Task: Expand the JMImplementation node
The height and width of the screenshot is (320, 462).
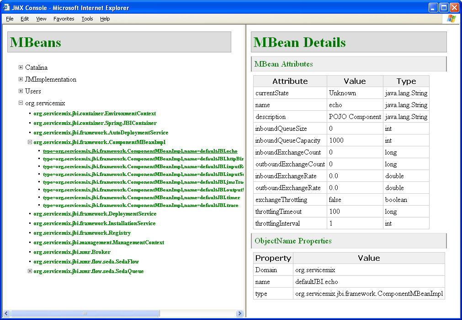Action: 21,79
